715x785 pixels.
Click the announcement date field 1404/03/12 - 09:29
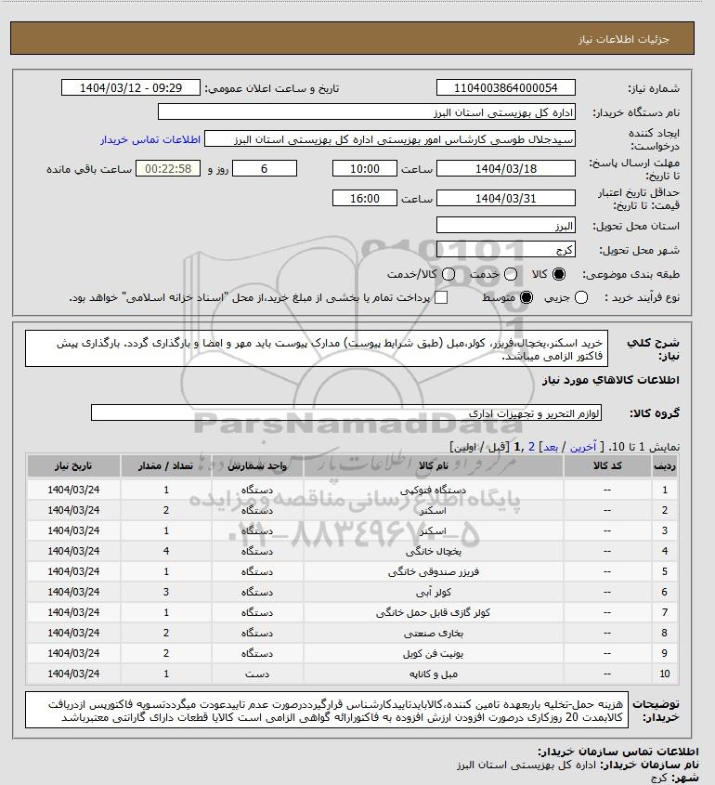[131, 87]
